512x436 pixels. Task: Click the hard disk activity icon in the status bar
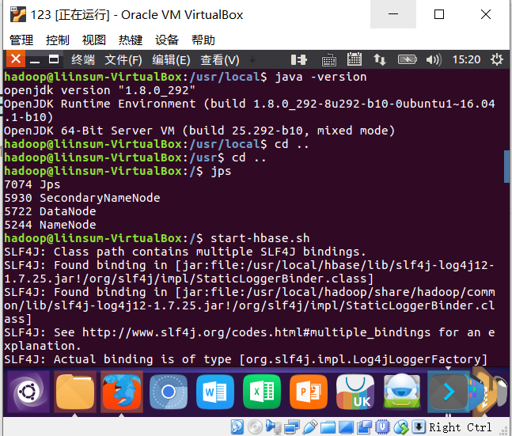[237, 427]
